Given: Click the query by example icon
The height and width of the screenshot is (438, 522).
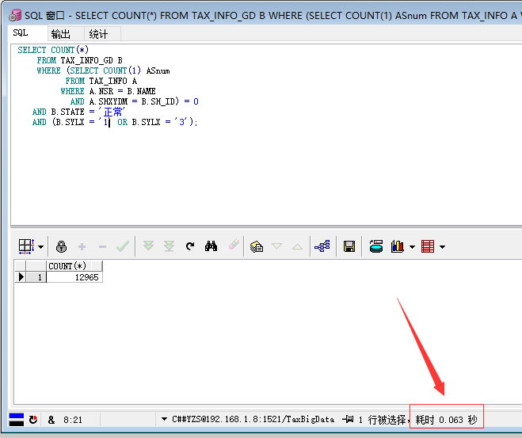Looking at the screenshot, I should click(x=257, y=246).
